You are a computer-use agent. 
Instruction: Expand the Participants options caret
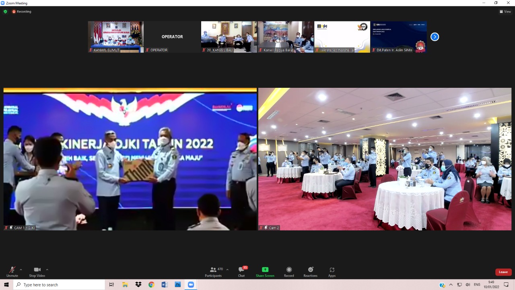[x=227, y=269]
